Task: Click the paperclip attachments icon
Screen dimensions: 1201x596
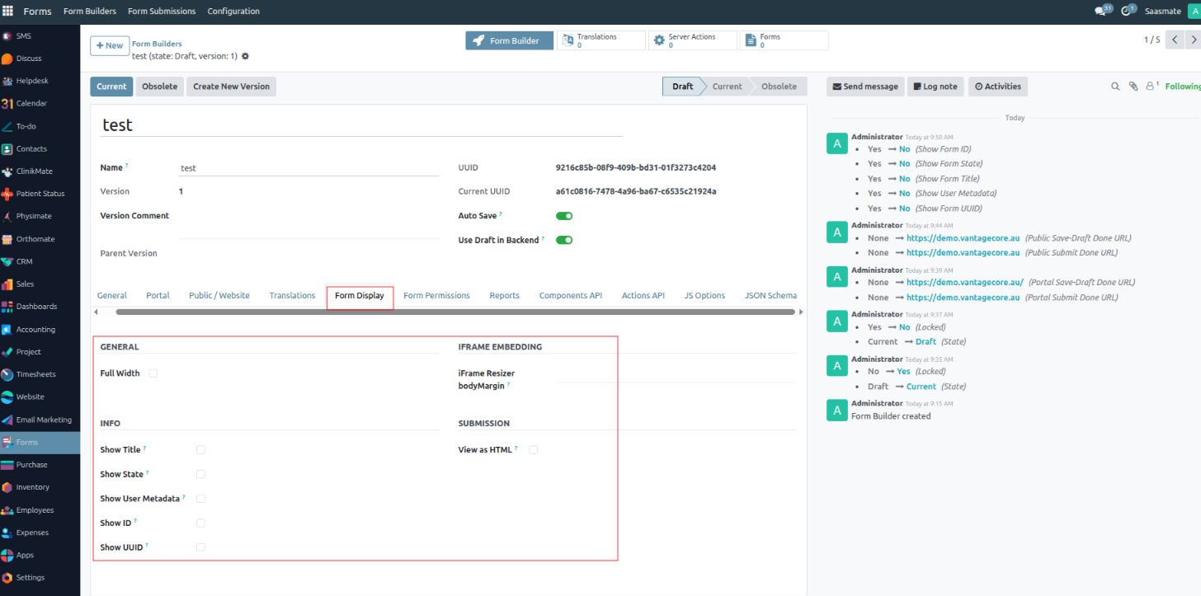Action: (1133, 86)
